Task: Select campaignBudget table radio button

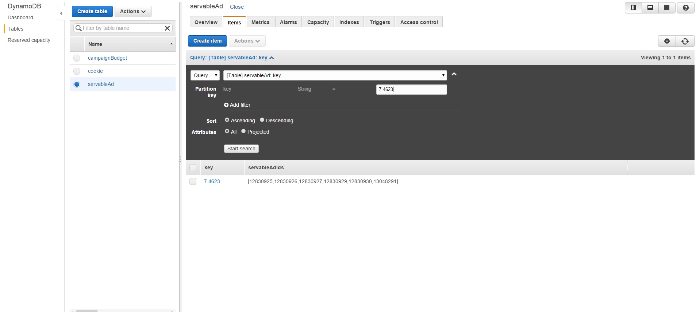Action: click(x=77, y=58)
